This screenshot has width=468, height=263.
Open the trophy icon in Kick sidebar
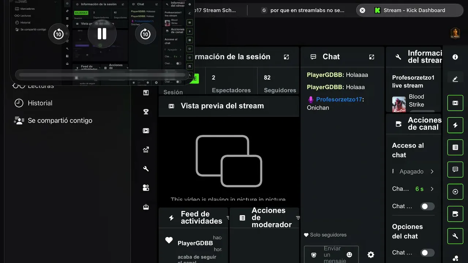146,112
